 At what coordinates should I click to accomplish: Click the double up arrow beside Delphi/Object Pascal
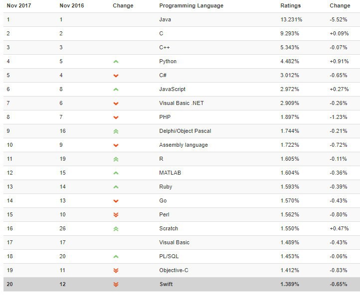[x=116, y=131]
